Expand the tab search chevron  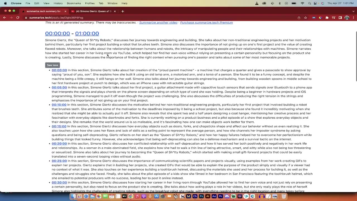[x=353, y=11]
